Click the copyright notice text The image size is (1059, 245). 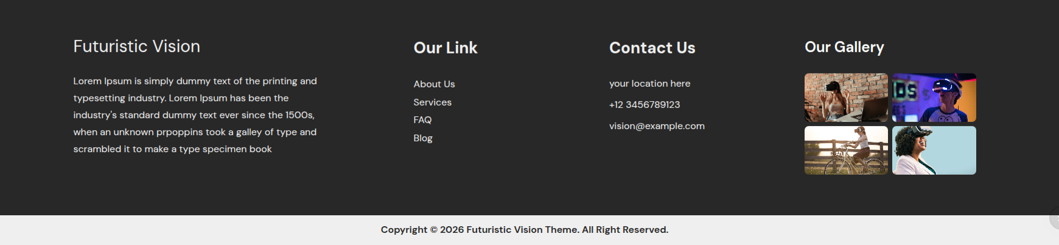point(524,230)
